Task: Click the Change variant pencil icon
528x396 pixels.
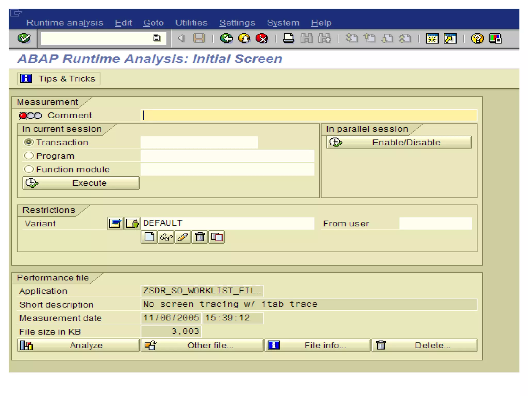Action: tap(183, 237)
